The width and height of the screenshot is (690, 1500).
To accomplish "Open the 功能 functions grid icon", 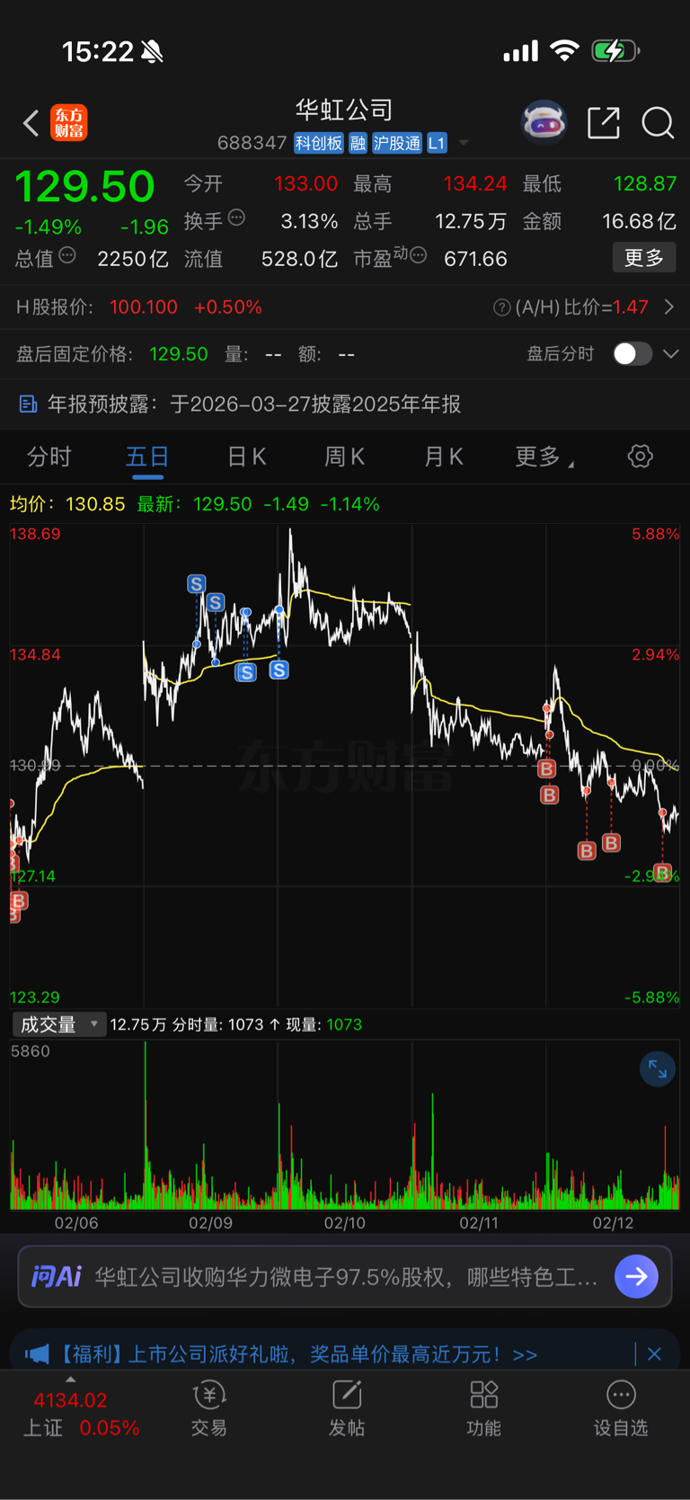I will pos(484,1395).
